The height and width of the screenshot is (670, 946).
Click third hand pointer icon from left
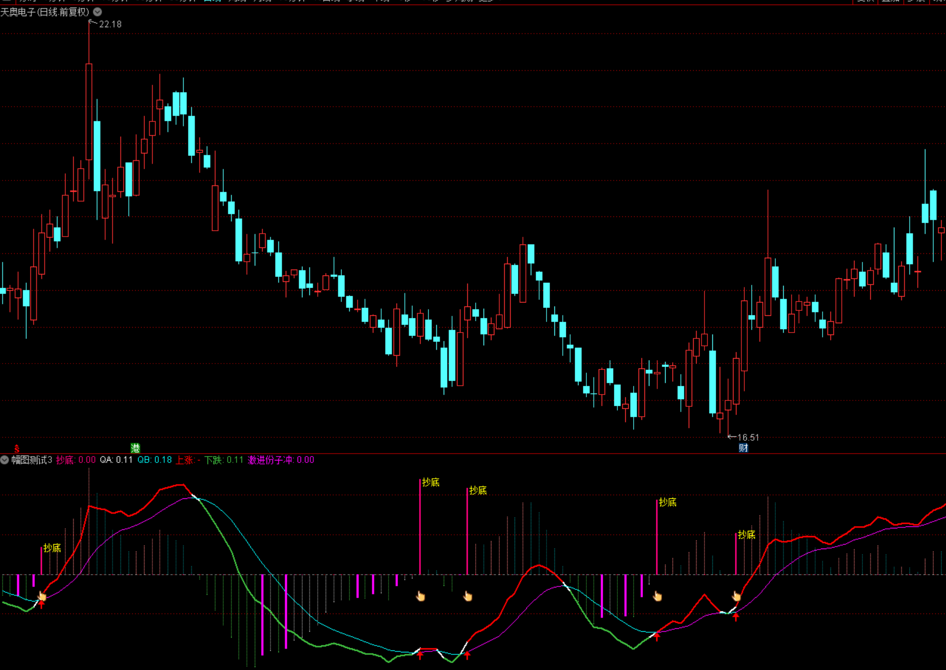click(x=467, y=597)
